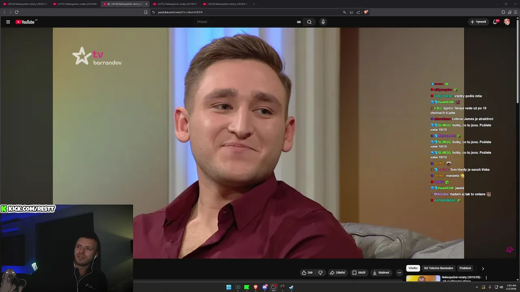Open Brave browser from taskbar
This screenshot has height=292, width=520.
(256, 287)
